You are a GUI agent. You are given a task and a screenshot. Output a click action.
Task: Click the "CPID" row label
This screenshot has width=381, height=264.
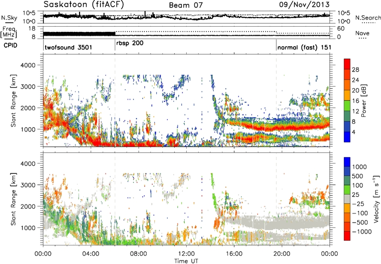[10, 45]
